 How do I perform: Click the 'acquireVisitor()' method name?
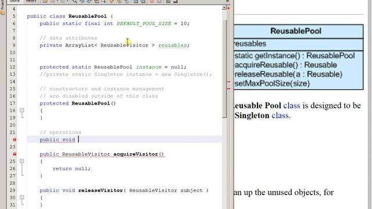click(x=138, y=154)
